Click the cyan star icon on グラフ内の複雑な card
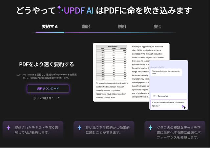This screenshot has height=148, width=210. [150, 128]
